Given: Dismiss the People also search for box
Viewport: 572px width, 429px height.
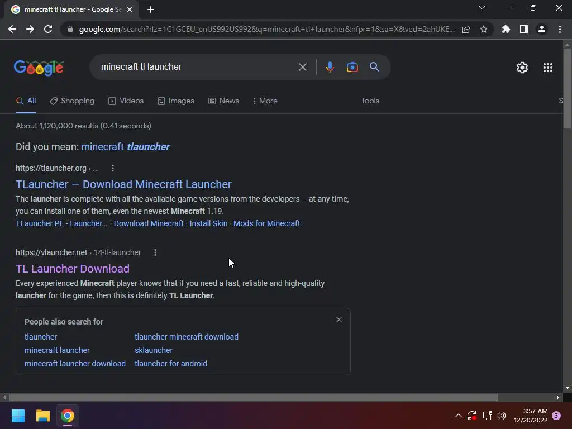Looking at the screenshot, I should (x=339, y=320).
